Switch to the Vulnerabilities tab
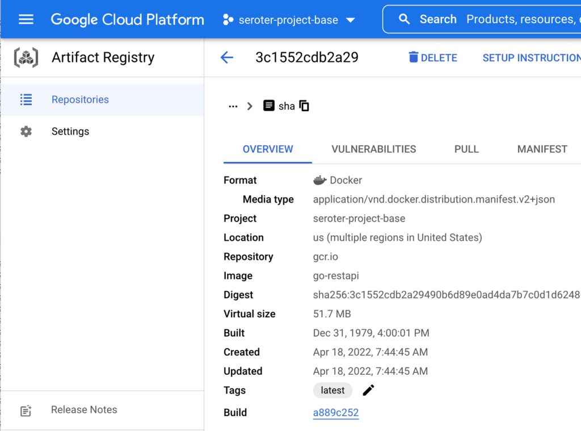Viewport: 581px width, 431px height. [x=373, y=149]
